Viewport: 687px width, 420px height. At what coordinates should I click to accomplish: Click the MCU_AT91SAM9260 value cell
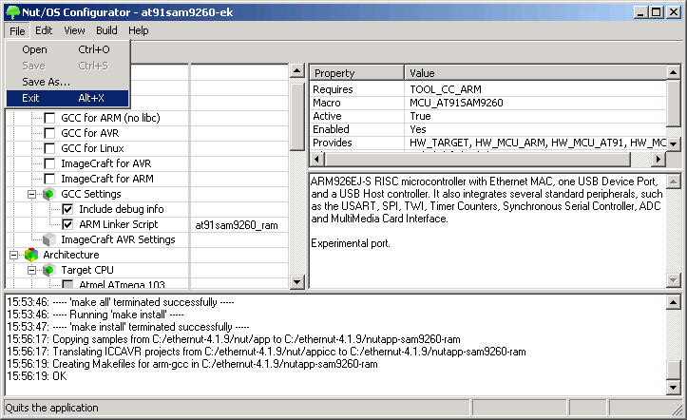pos(535,103)
